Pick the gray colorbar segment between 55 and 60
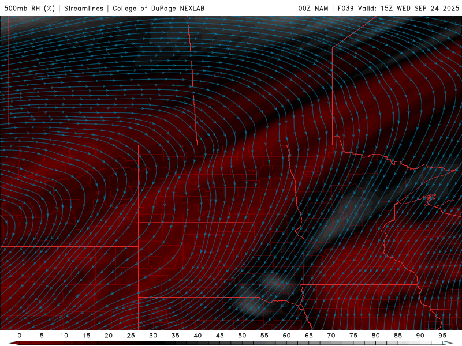Viewport: 462px width, 346px height. 275,343
